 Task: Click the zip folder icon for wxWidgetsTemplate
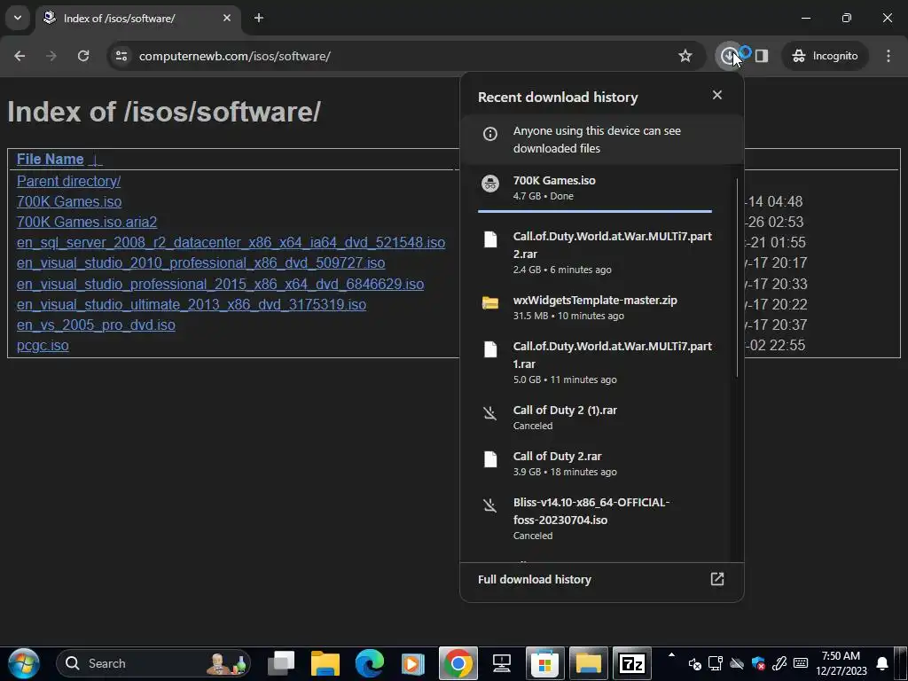tap(489, 302)
